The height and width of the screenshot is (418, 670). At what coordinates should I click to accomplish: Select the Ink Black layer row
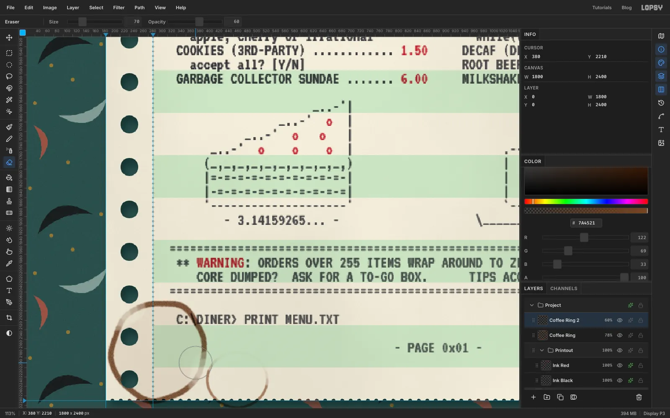(x=586, y=380)
